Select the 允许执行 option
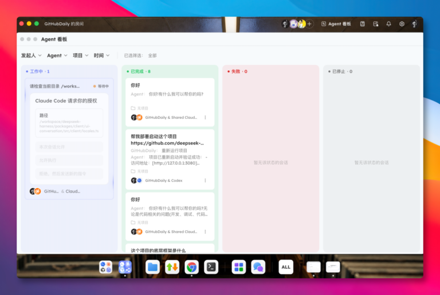 click(69, 161)
